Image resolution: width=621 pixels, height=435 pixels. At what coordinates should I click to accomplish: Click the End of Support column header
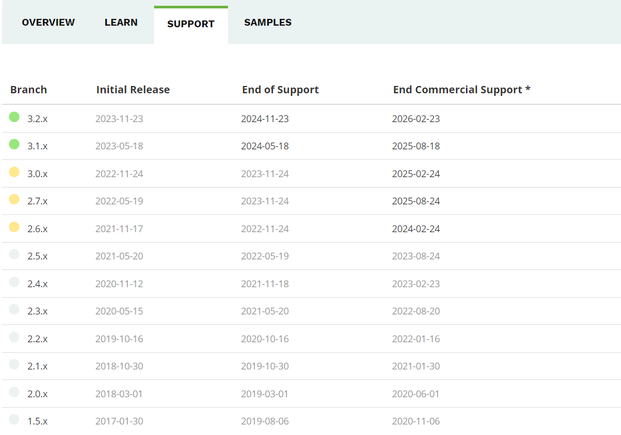[x=280, y=90]
